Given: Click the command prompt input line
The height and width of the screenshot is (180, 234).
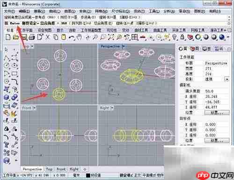Looking at the screenshot, I should coord(116,23).
